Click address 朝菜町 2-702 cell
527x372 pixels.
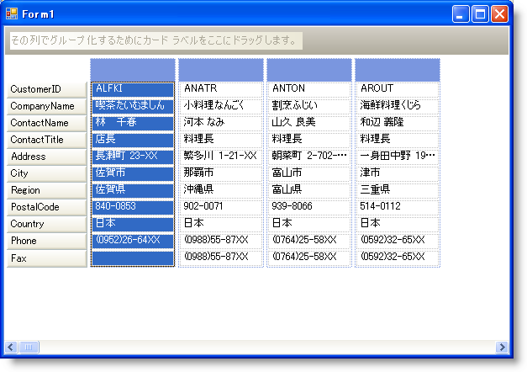point(309,157)
